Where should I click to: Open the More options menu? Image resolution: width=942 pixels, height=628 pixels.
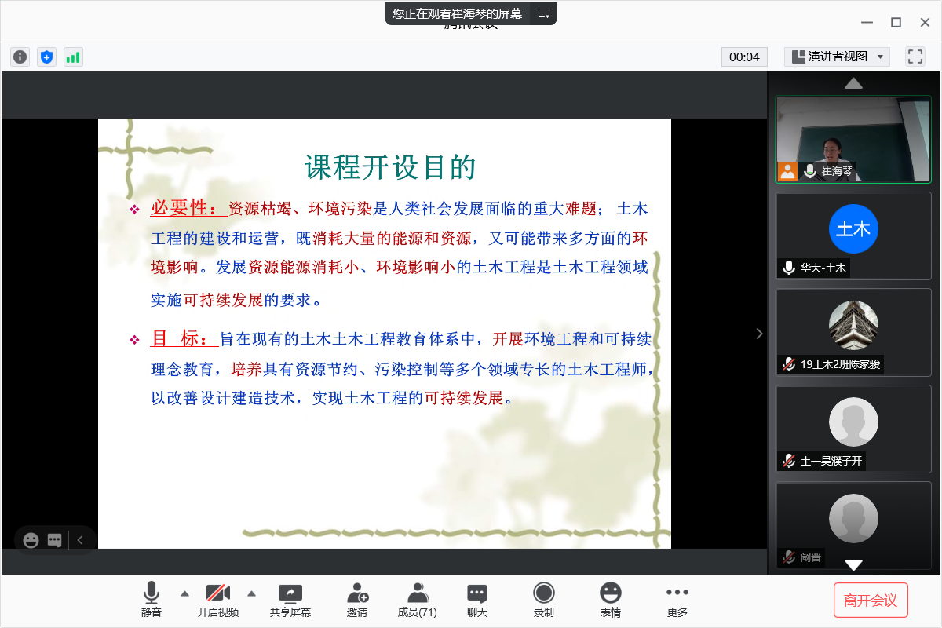point(677,600)
